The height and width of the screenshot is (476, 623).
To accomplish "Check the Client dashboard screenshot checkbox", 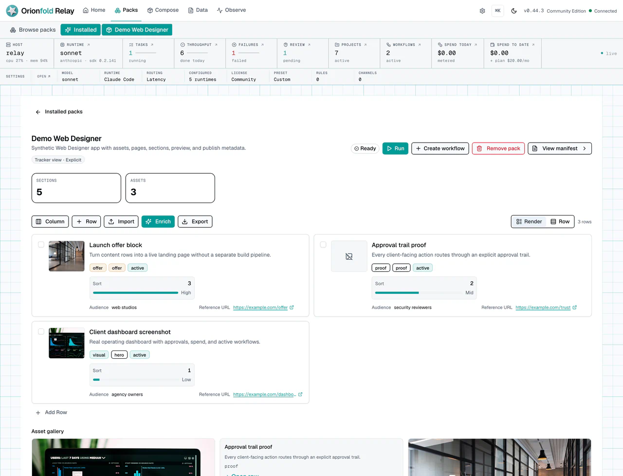I will point(41,332).
